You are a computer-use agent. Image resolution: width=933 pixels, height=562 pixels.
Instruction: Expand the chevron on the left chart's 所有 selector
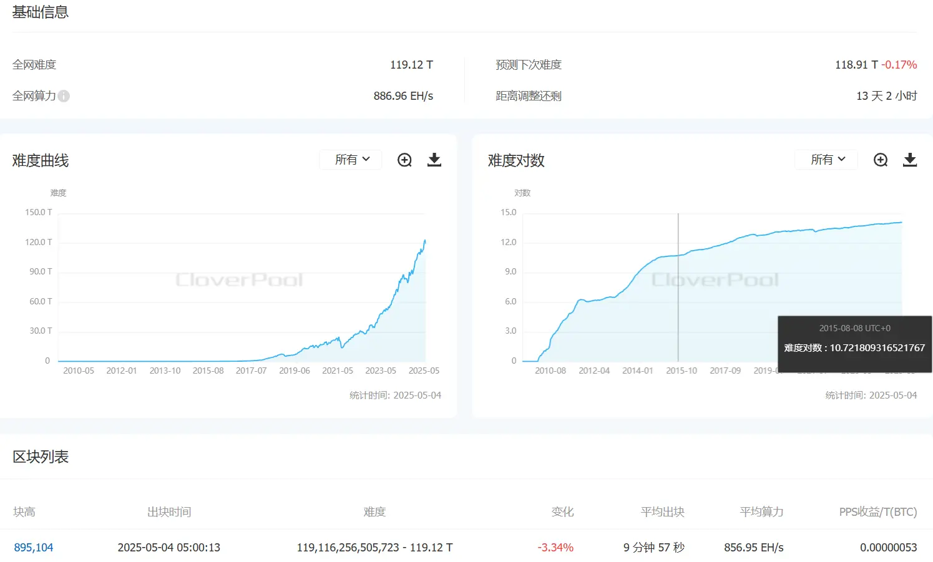[366, 160]
